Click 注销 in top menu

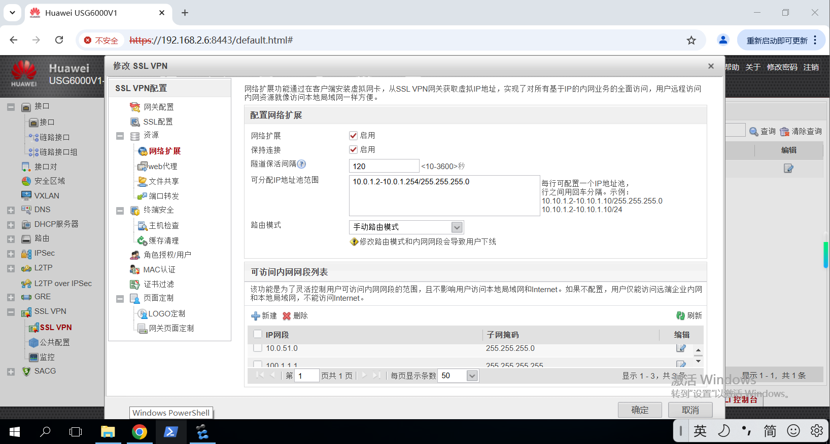click(811, 67)
